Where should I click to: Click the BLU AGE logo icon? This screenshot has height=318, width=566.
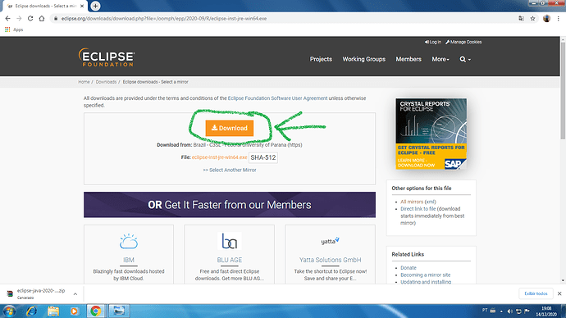coord(229,241)
